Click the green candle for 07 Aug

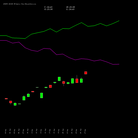24,98
